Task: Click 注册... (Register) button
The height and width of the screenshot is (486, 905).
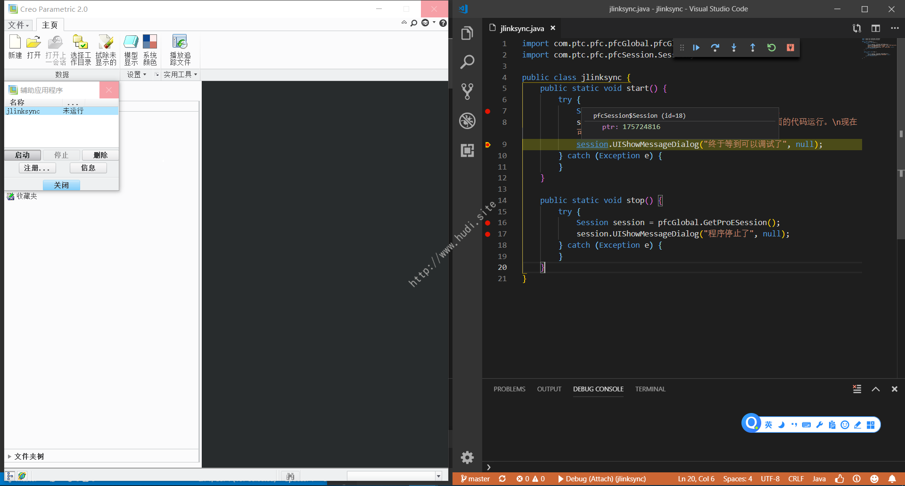Action: [x=37, y=168]
